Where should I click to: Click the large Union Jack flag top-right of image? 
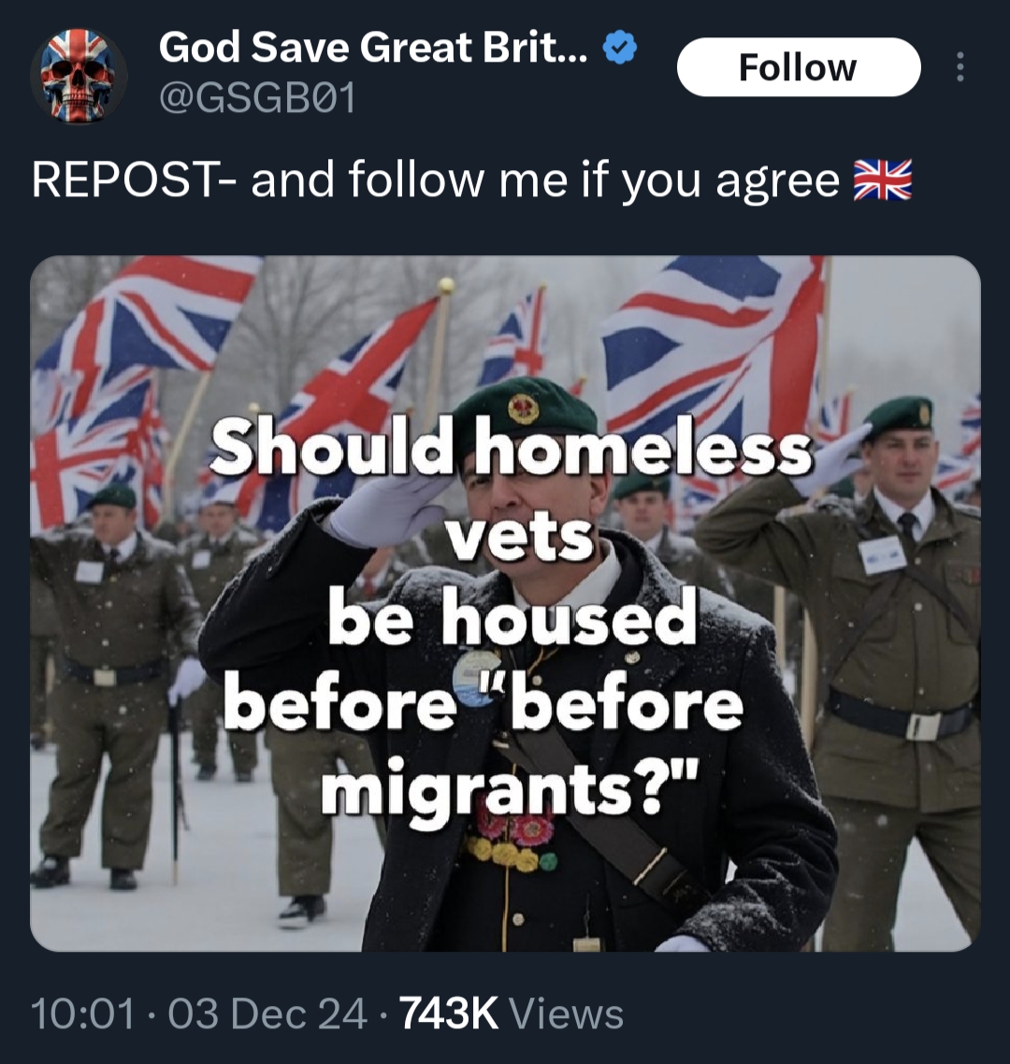[713, 346]
